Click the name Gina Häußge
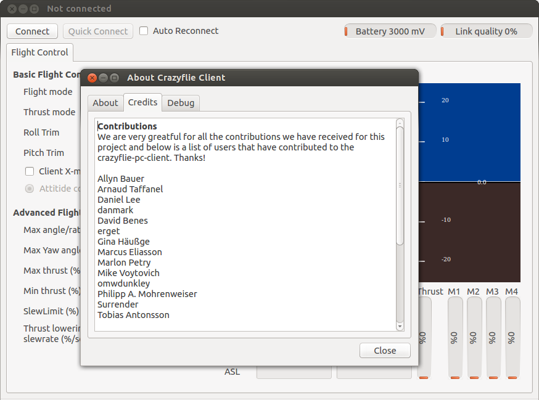 click(x=123, y=242)
